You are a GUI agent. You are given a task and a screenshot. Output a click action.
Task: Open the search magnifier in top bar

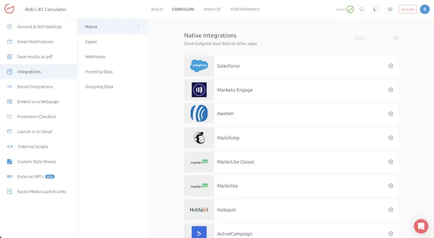coord(362,9)
